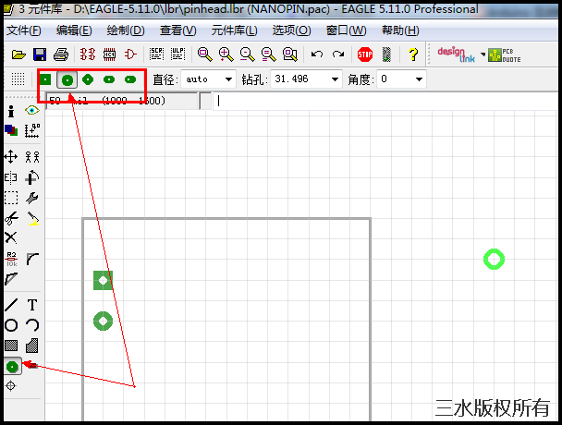Open the 角度 (angle) dropdown

click(x=419, y=79)
